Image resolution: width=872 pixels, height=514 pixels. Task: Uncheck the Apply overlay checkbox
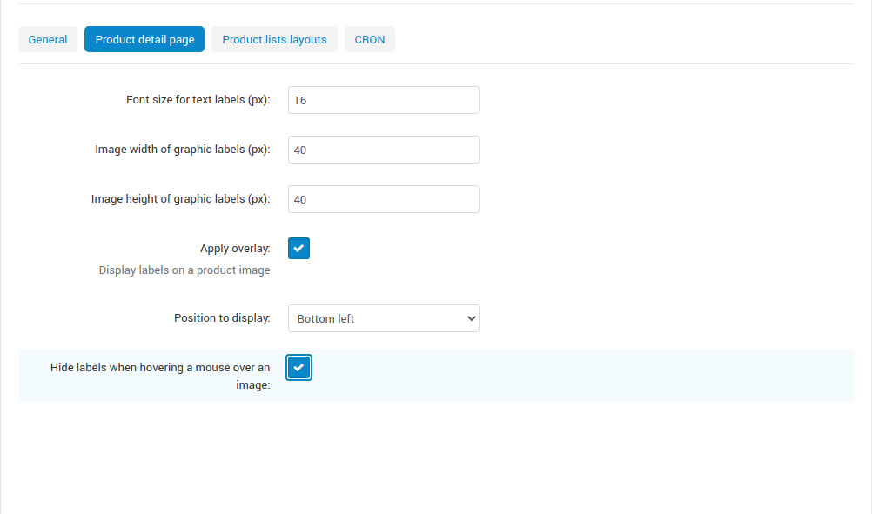point(298,249)
